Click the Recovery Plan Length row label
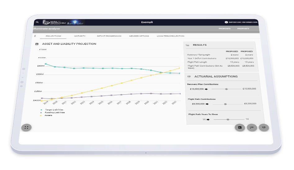This screenshot has width=294, height=170. (x=199, y=55)
